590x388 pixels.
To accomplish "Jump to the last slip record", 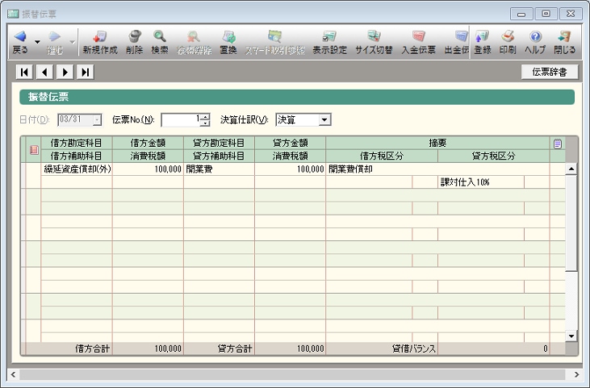I will click(x=85, y=73).
